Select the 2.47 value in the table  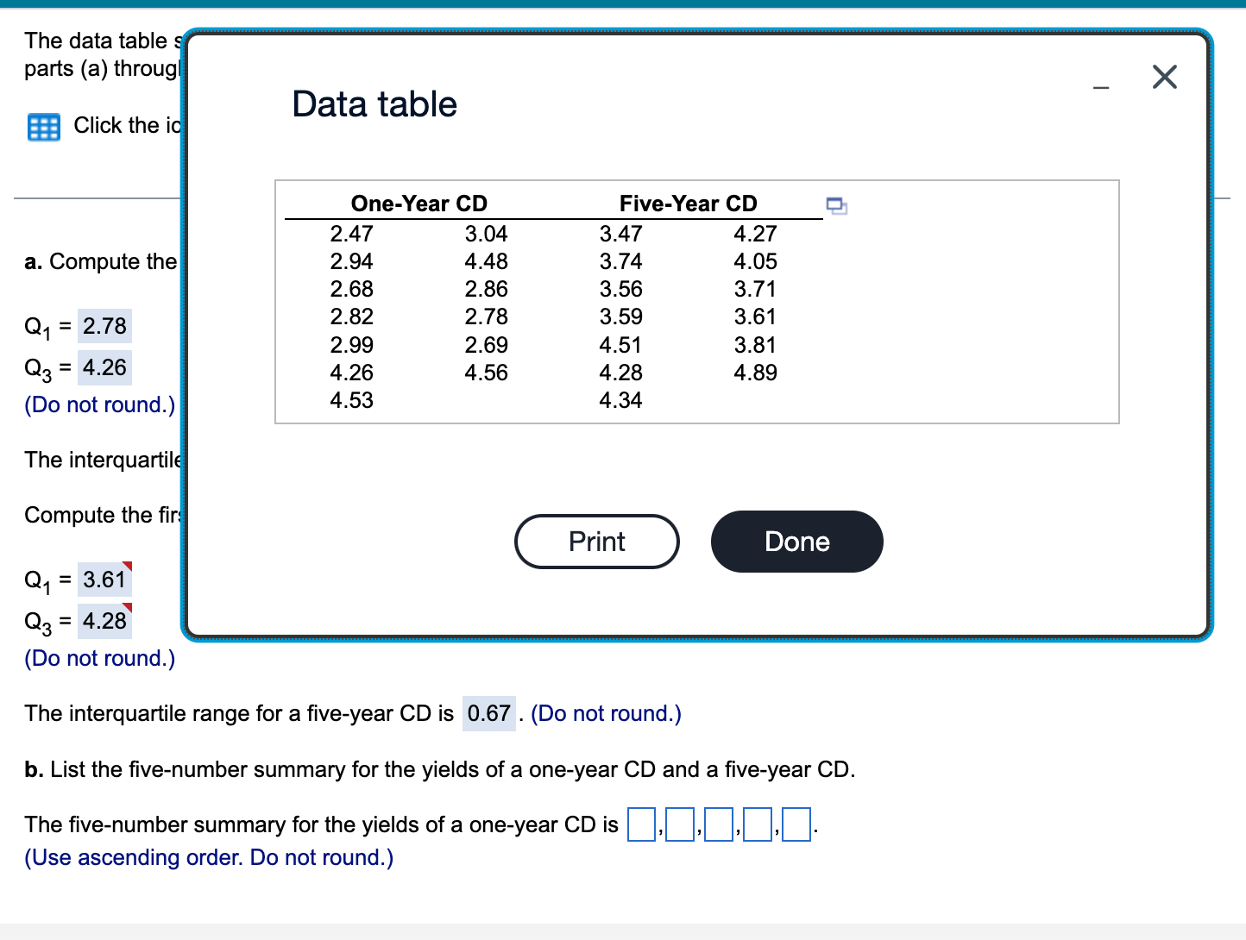point(352,234)
